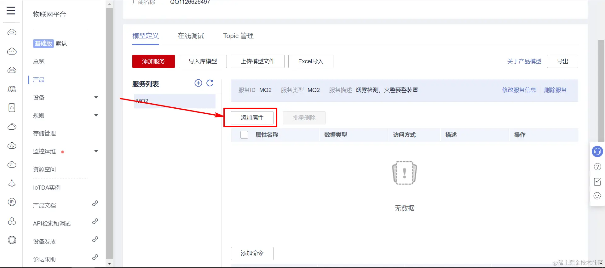The height and width of the screenshot is (268, 605).
Task: Expand the 设备 submenu arrow
Action: pyautogui.click(x=96, y=97)
